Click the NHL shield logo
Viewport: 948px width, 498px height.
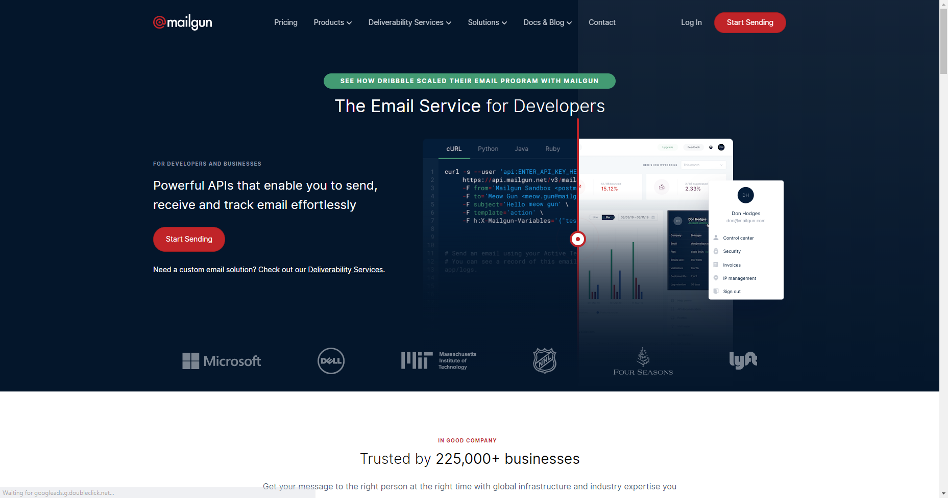coord(545,360)
